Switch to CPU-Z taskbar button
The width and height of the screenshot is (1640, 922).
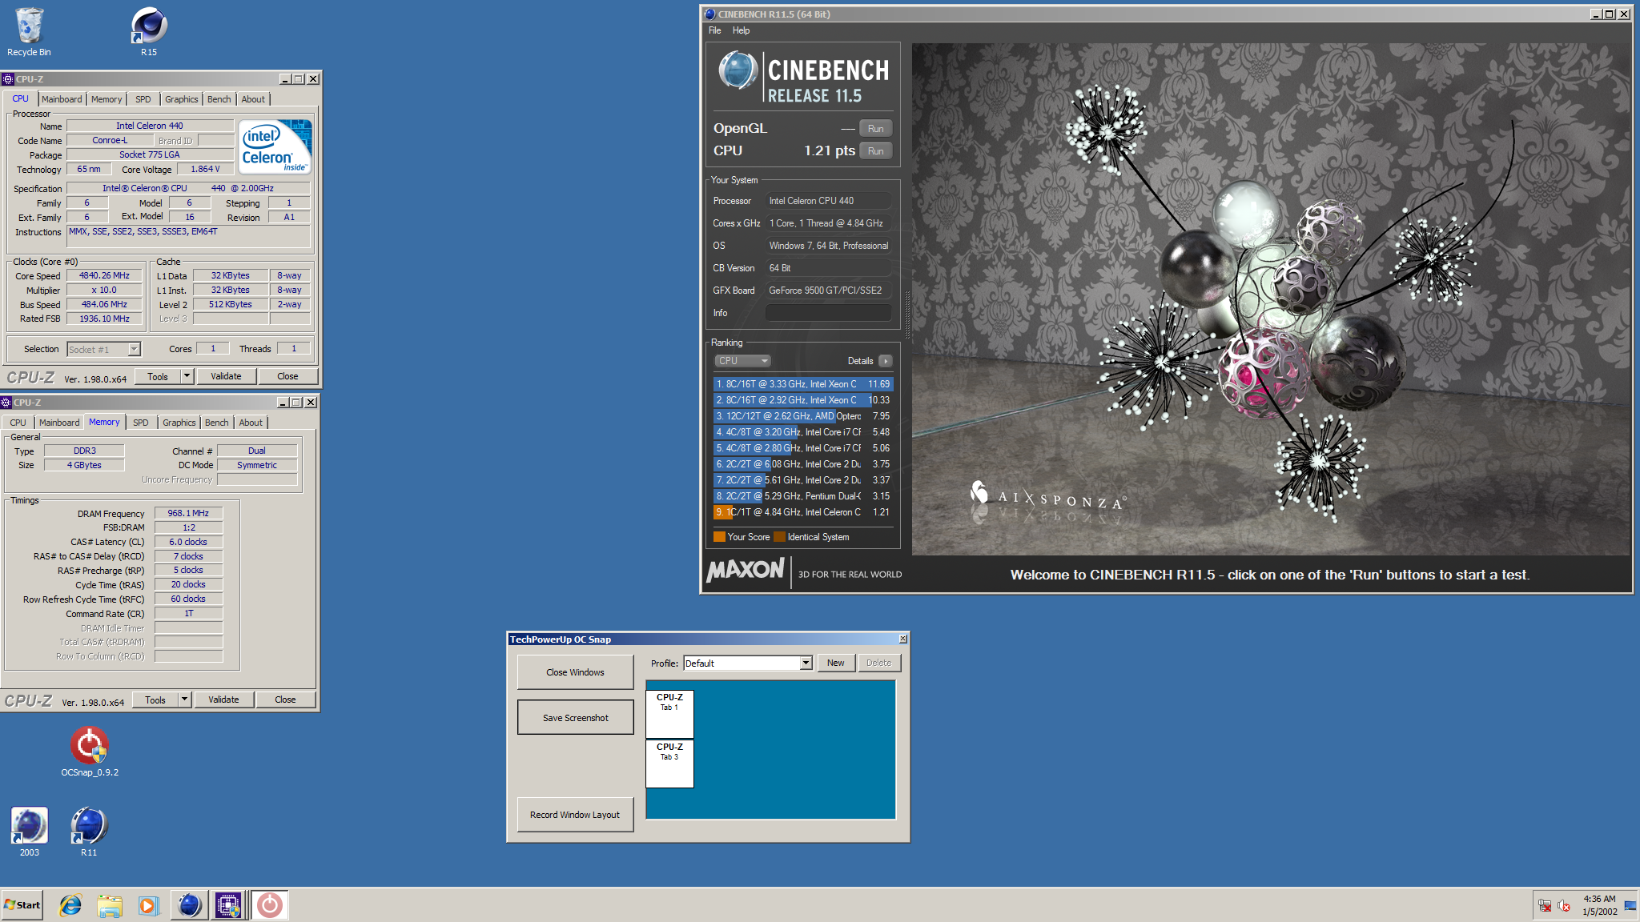(228, 905)
